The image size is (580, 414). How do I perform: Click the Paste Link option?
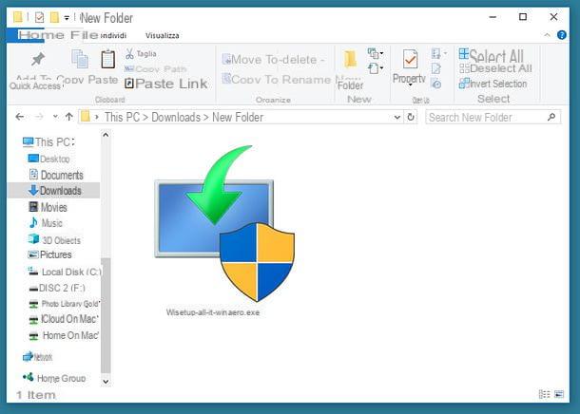[x=166, y=84]
